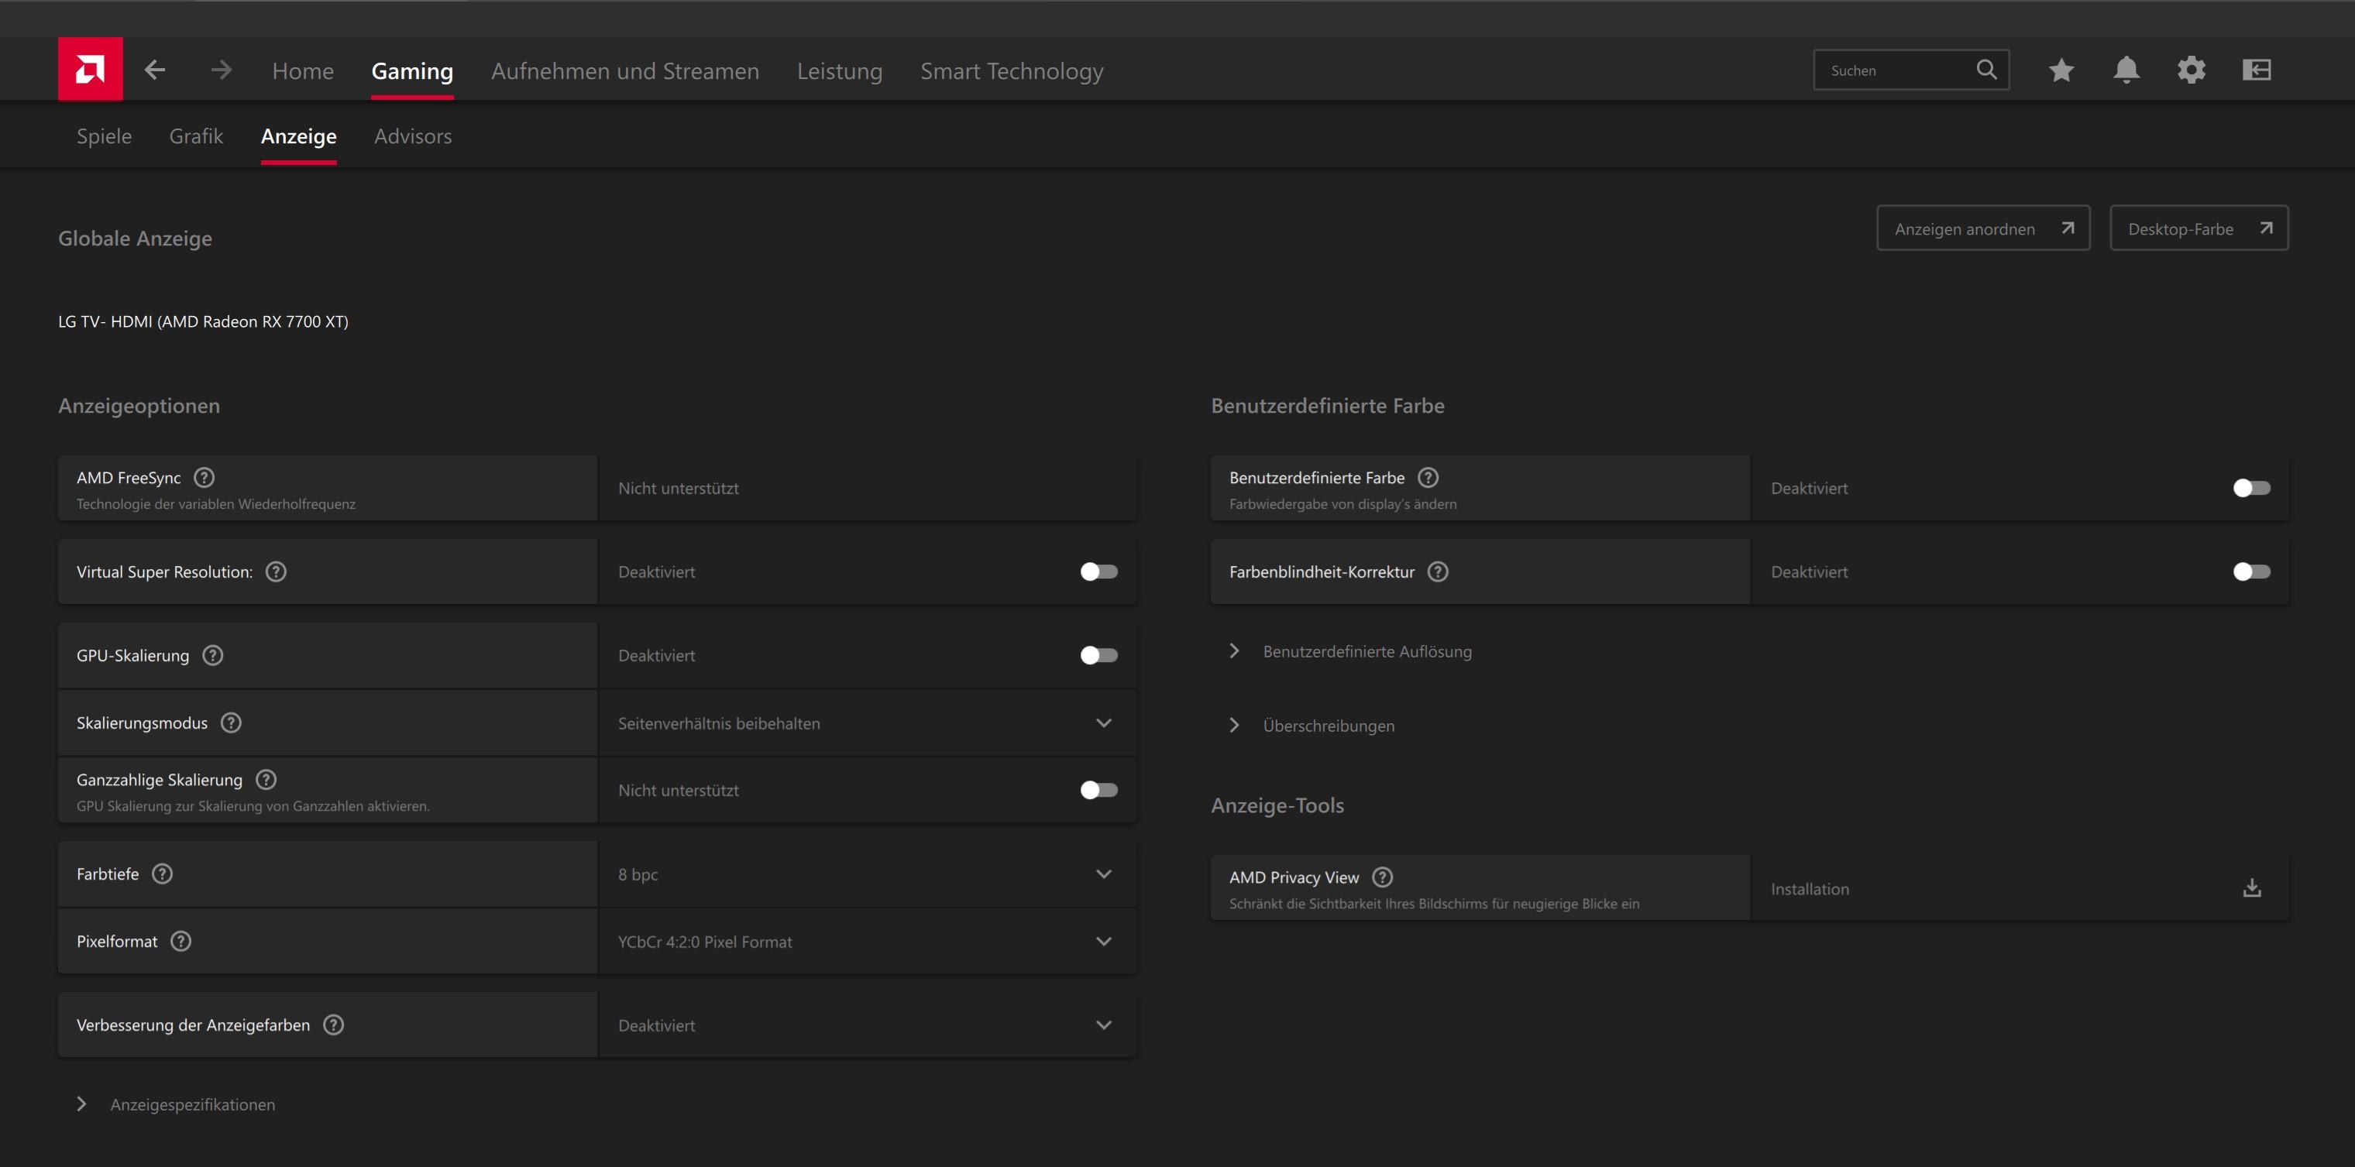Show help for Pixelformat
Viewport: 2355px width, 1167px height.
coord(181,942)
